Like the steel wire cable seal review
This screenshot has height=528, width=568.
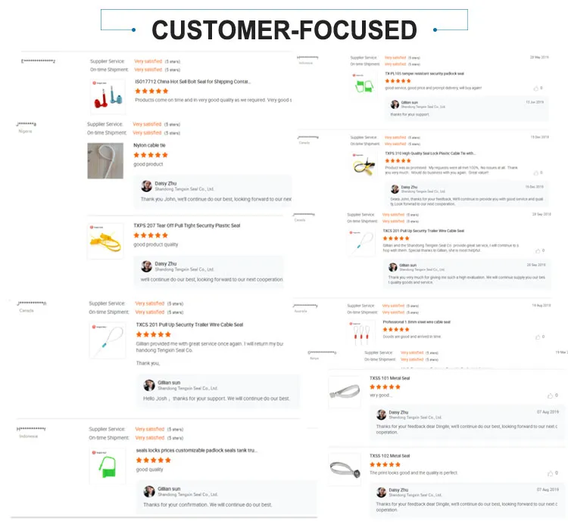tap(538, 337)
